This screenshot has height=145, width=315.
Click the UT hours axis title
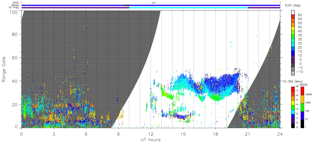pyautogui.click(x=151, y=140)
